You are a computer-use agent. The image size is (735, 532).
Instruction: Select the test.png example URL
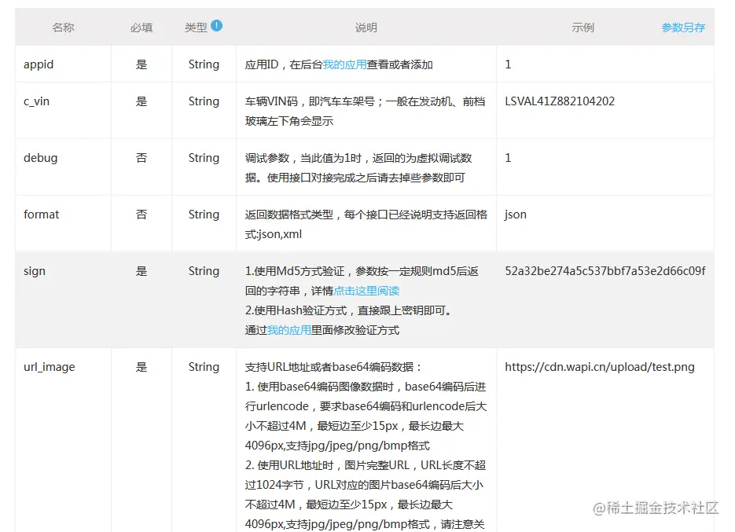tap(600, 367)
